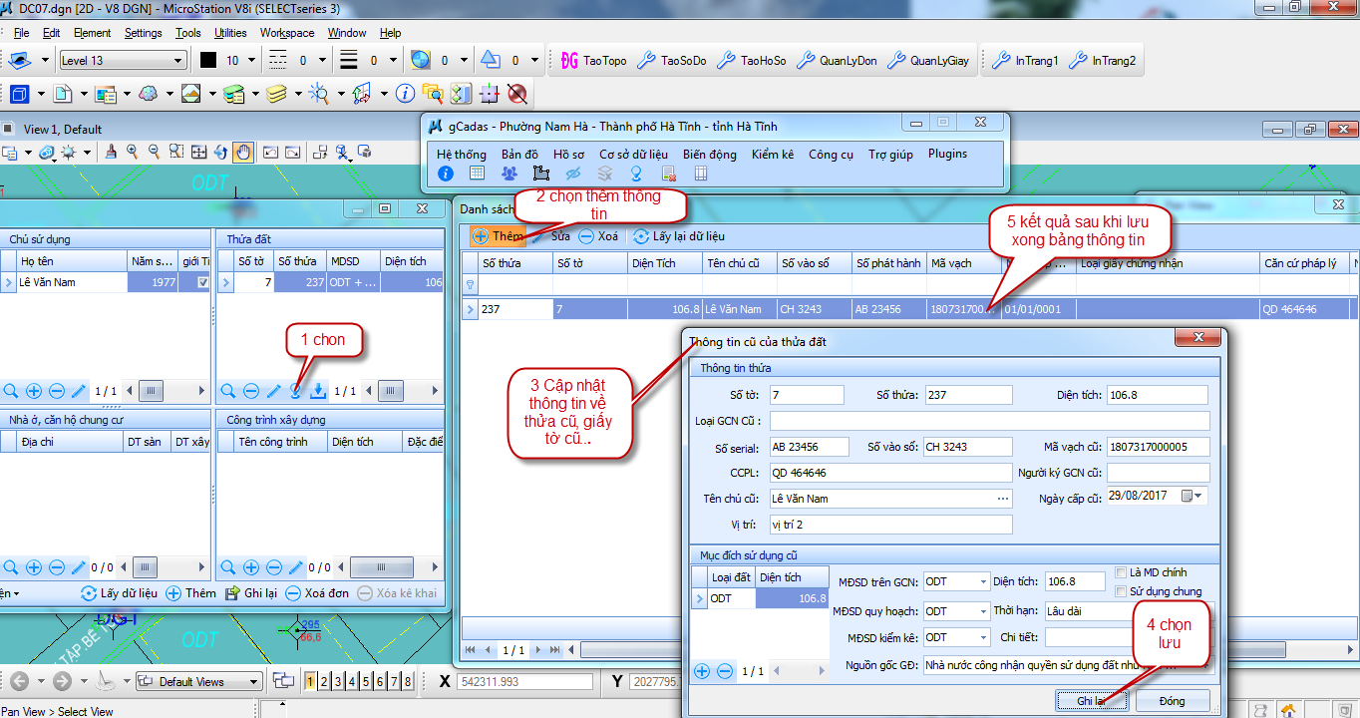Click the TaoTopo toolbar icon
Image resolution: width=1360 pixels, height=718 pixels.
594,61
